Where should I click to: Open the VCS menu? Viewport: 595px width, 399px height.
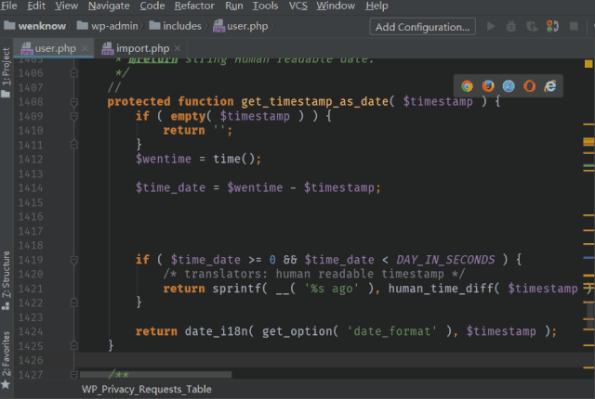[x=297, y=6]
